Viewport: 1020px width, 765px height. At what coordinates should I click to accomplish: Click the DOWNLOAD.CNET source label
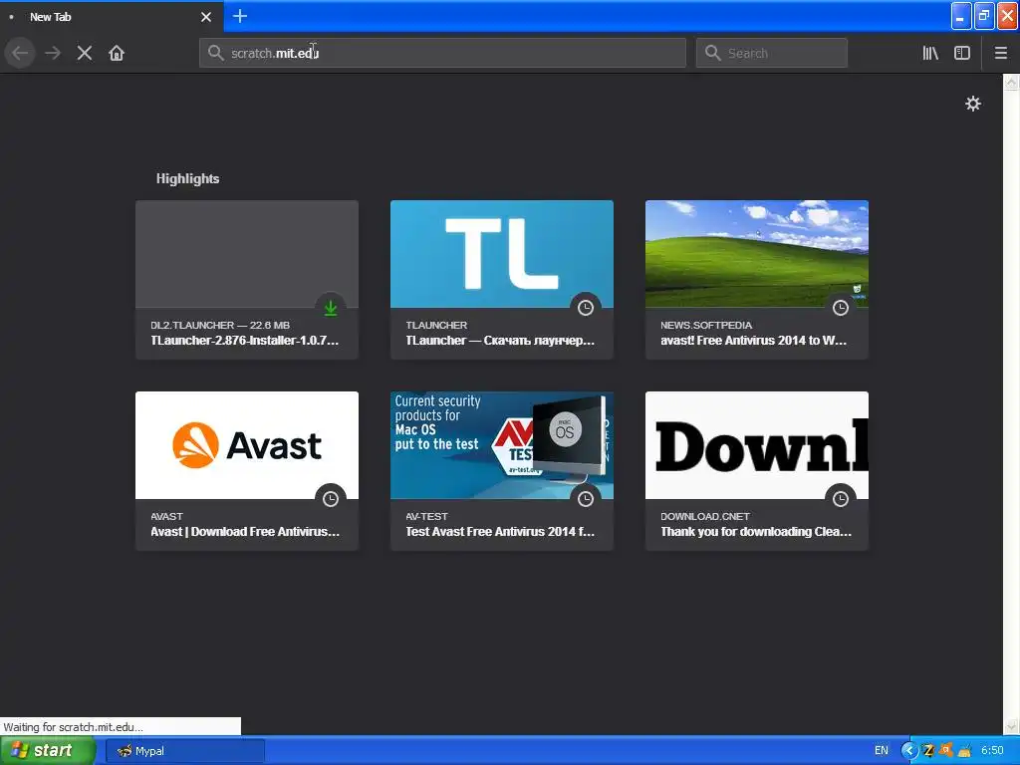(705, 517)
